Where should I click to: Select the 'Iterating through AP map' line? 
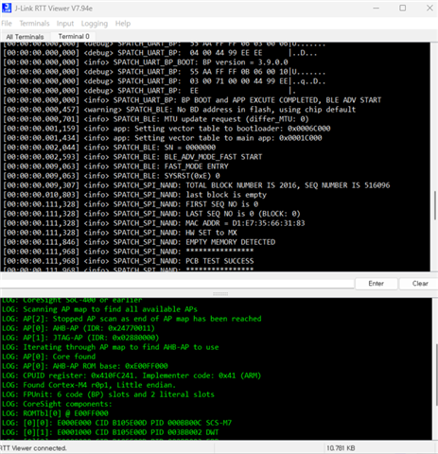tap(111, 347)
